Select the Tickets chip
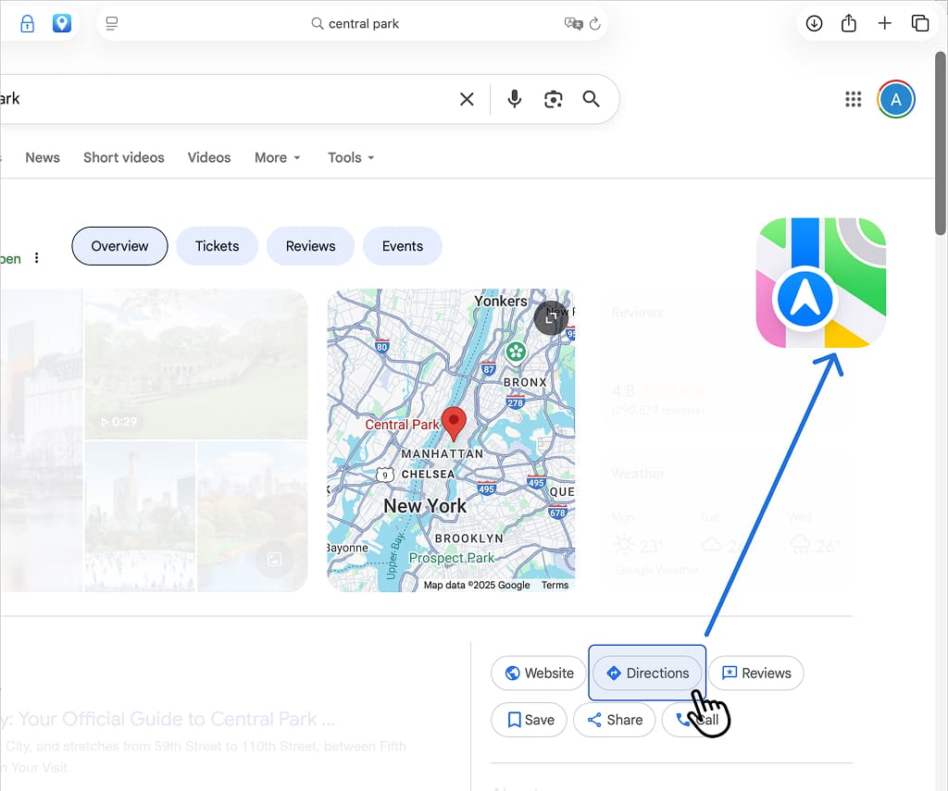 (217, 246)
